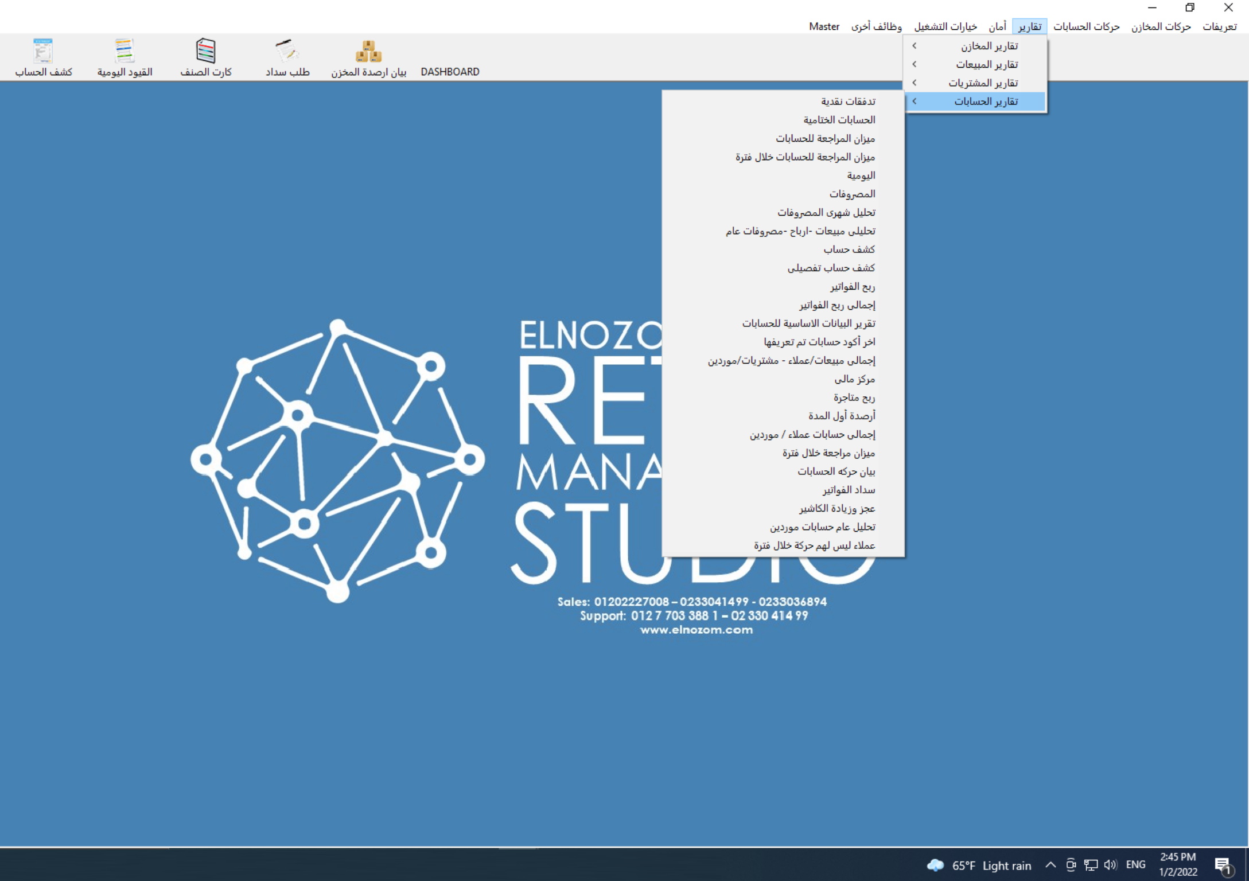Open the حركات الحسابات menu
Image resolution: width=1249 pixels, height=881 pixels.
[1086, 26]
